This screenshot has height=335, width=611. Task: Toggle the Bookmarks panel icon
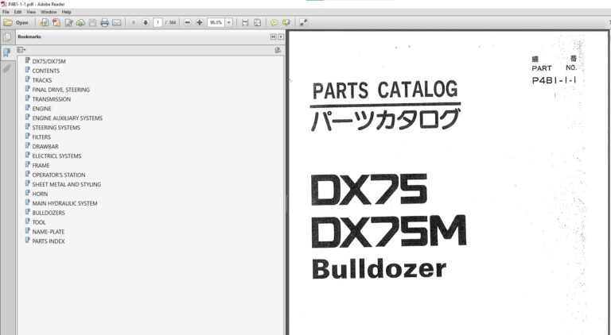(x=7, y=52)
